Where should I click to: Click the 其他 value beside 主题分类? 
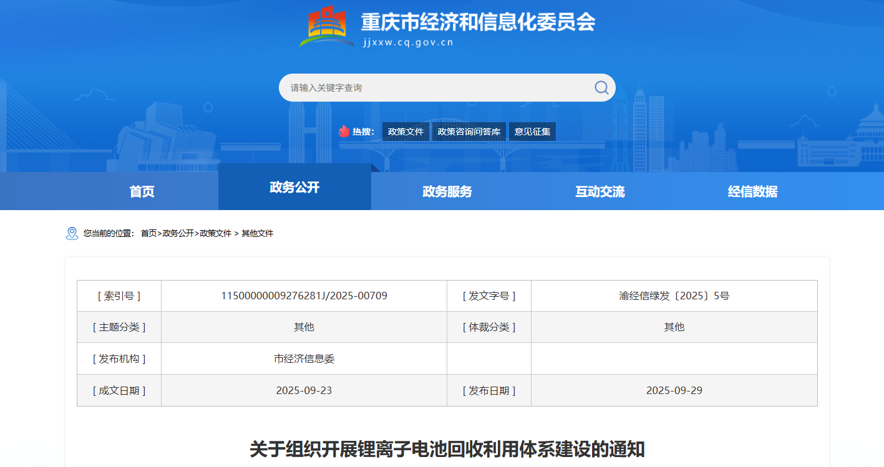[304, 327]
